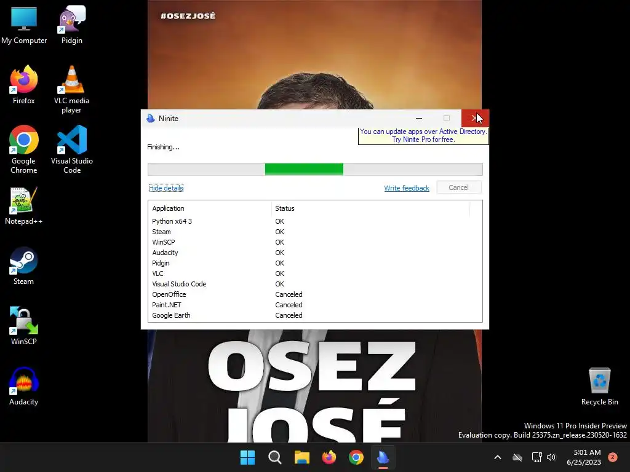
Task: Select the Google Chrome desktop shortcut
Action: 24,150
